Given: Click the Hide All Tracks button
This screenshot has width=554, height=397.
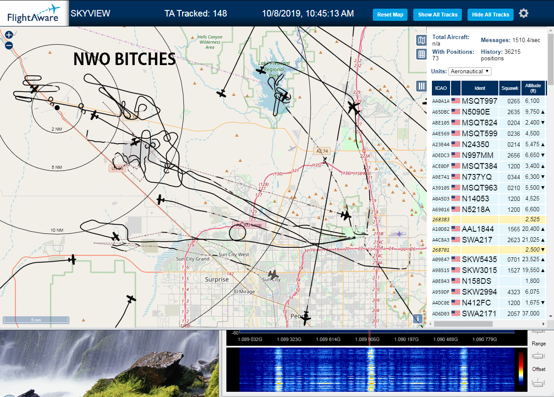Looking at the screenshot, I should point(491,15).
